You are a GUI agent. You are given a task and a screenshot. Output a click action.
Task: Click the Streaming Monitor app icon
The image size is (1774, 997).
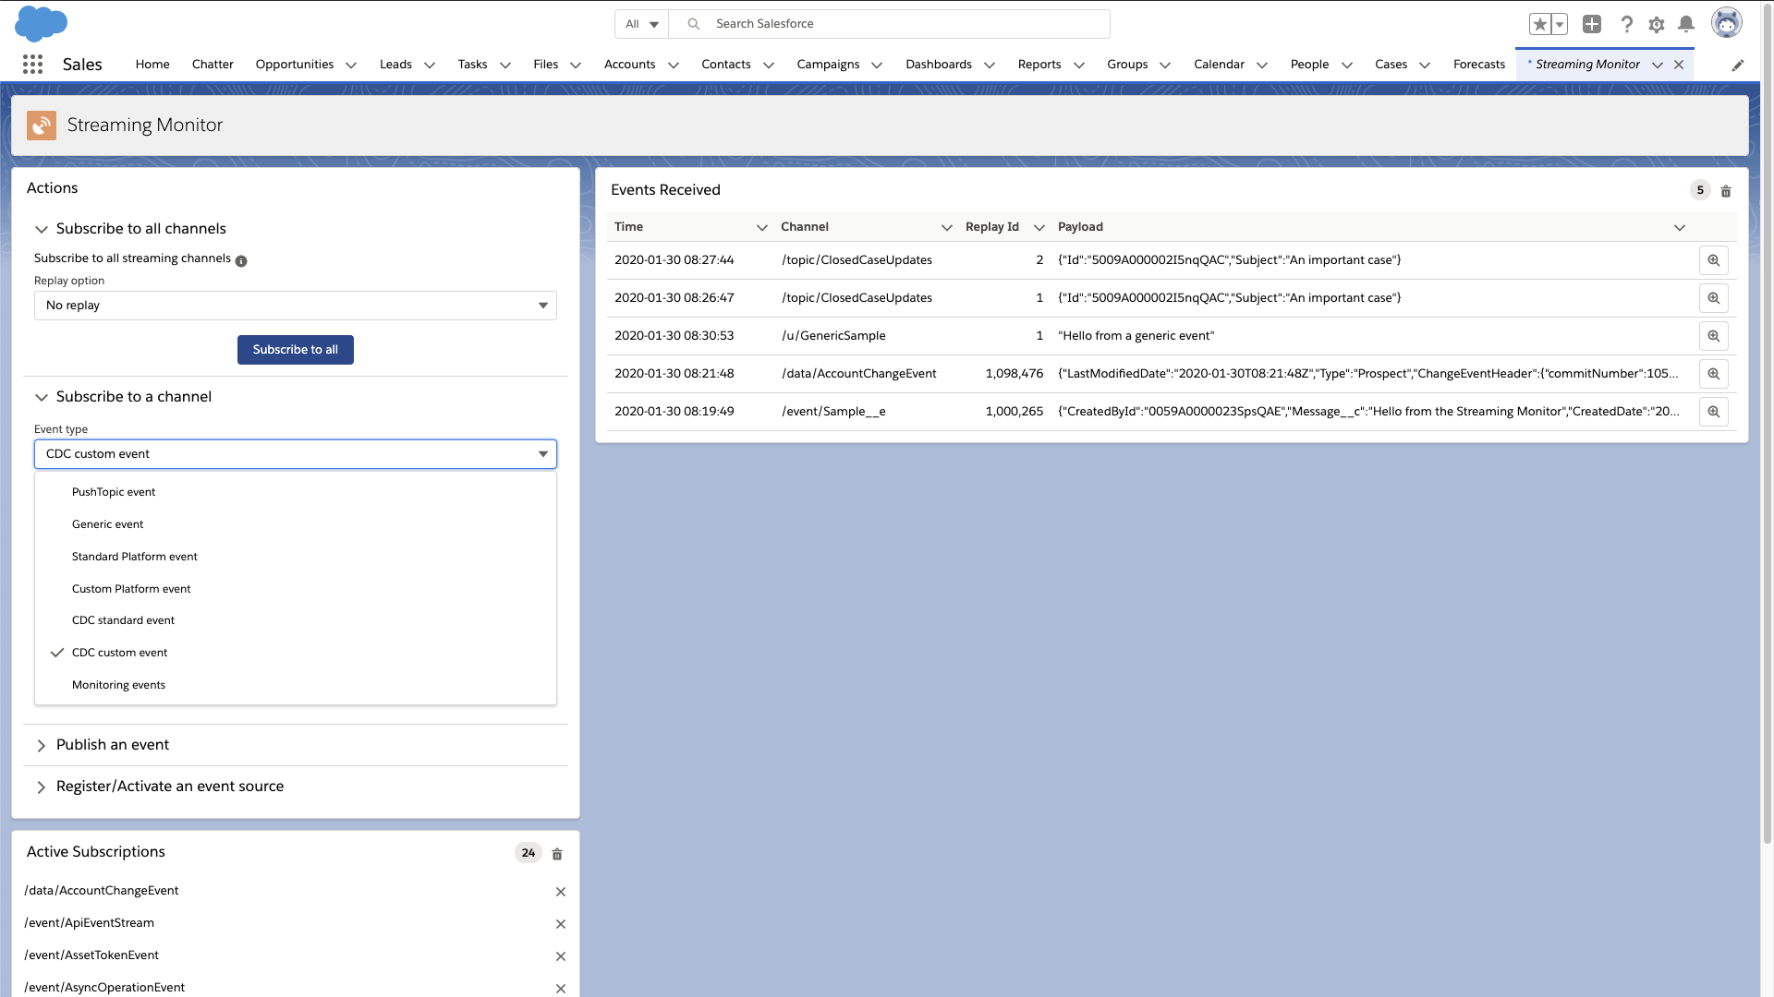(42, 125)
